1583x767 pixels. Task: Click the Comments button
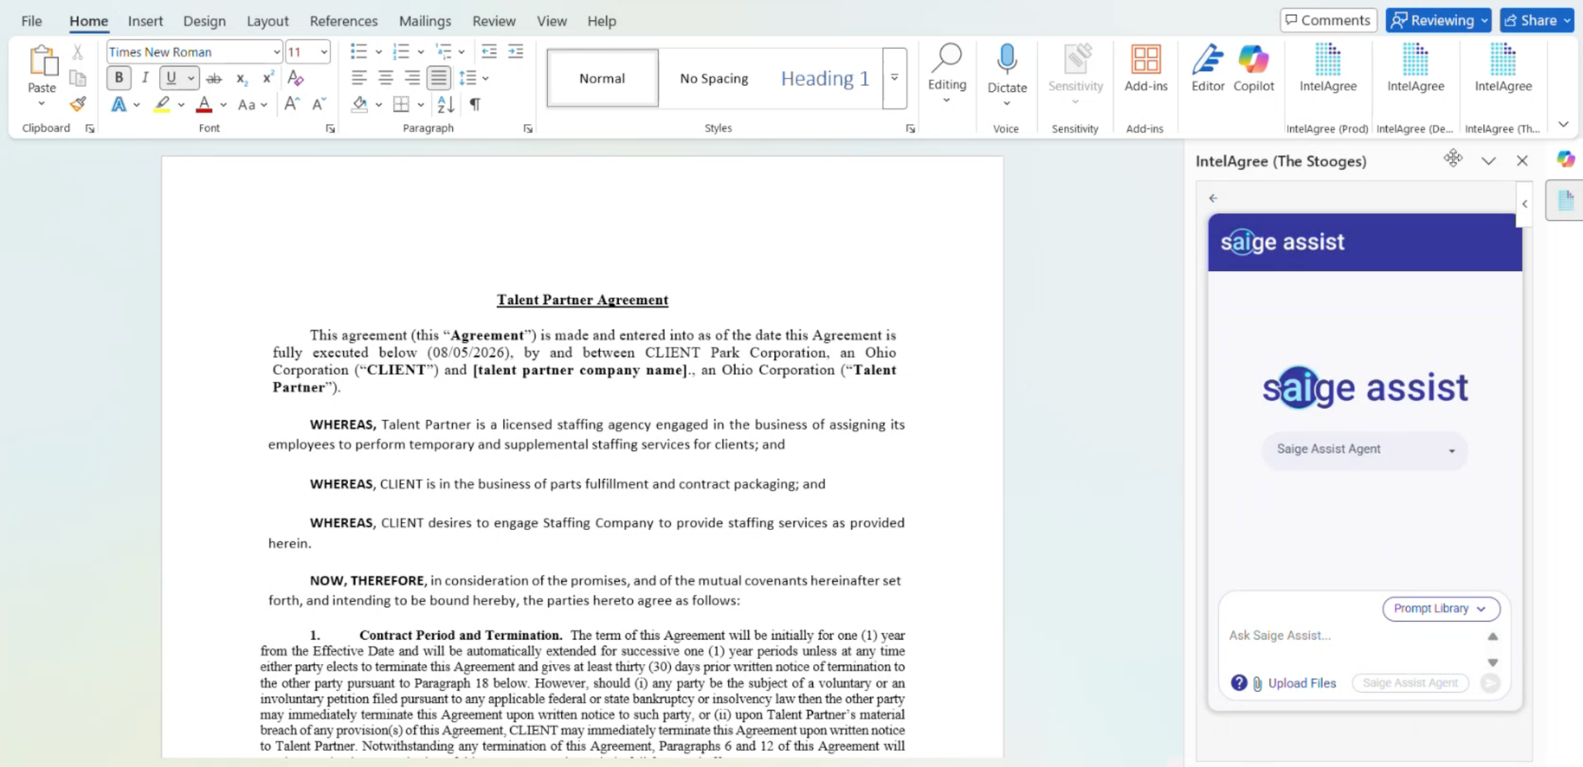tap(1328, 21)
